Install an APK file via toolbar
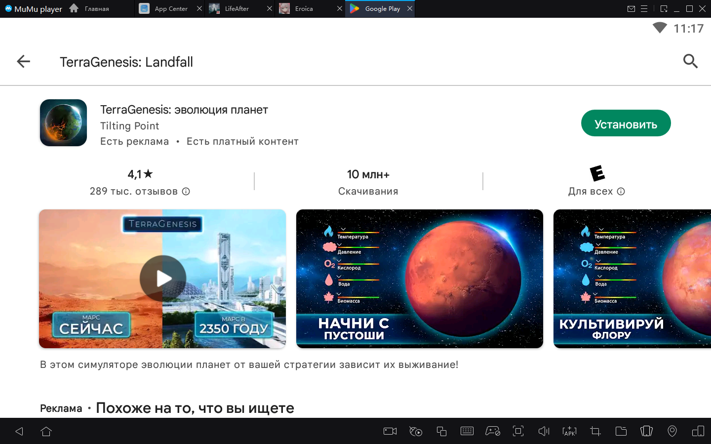 click(x=569, y=431)
